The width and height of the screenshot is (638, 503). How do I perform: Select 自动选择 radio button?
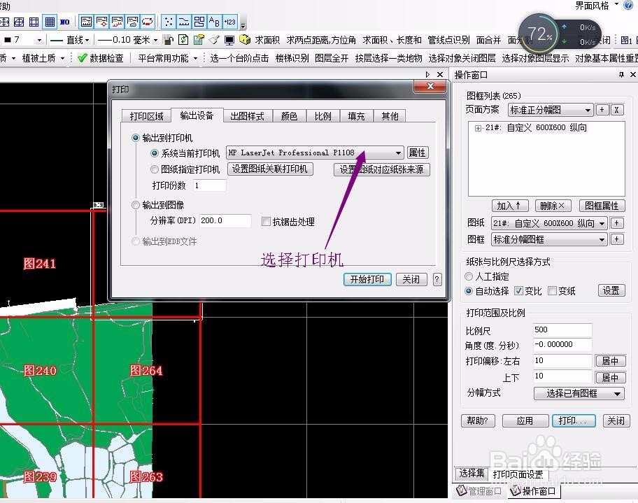469,291
